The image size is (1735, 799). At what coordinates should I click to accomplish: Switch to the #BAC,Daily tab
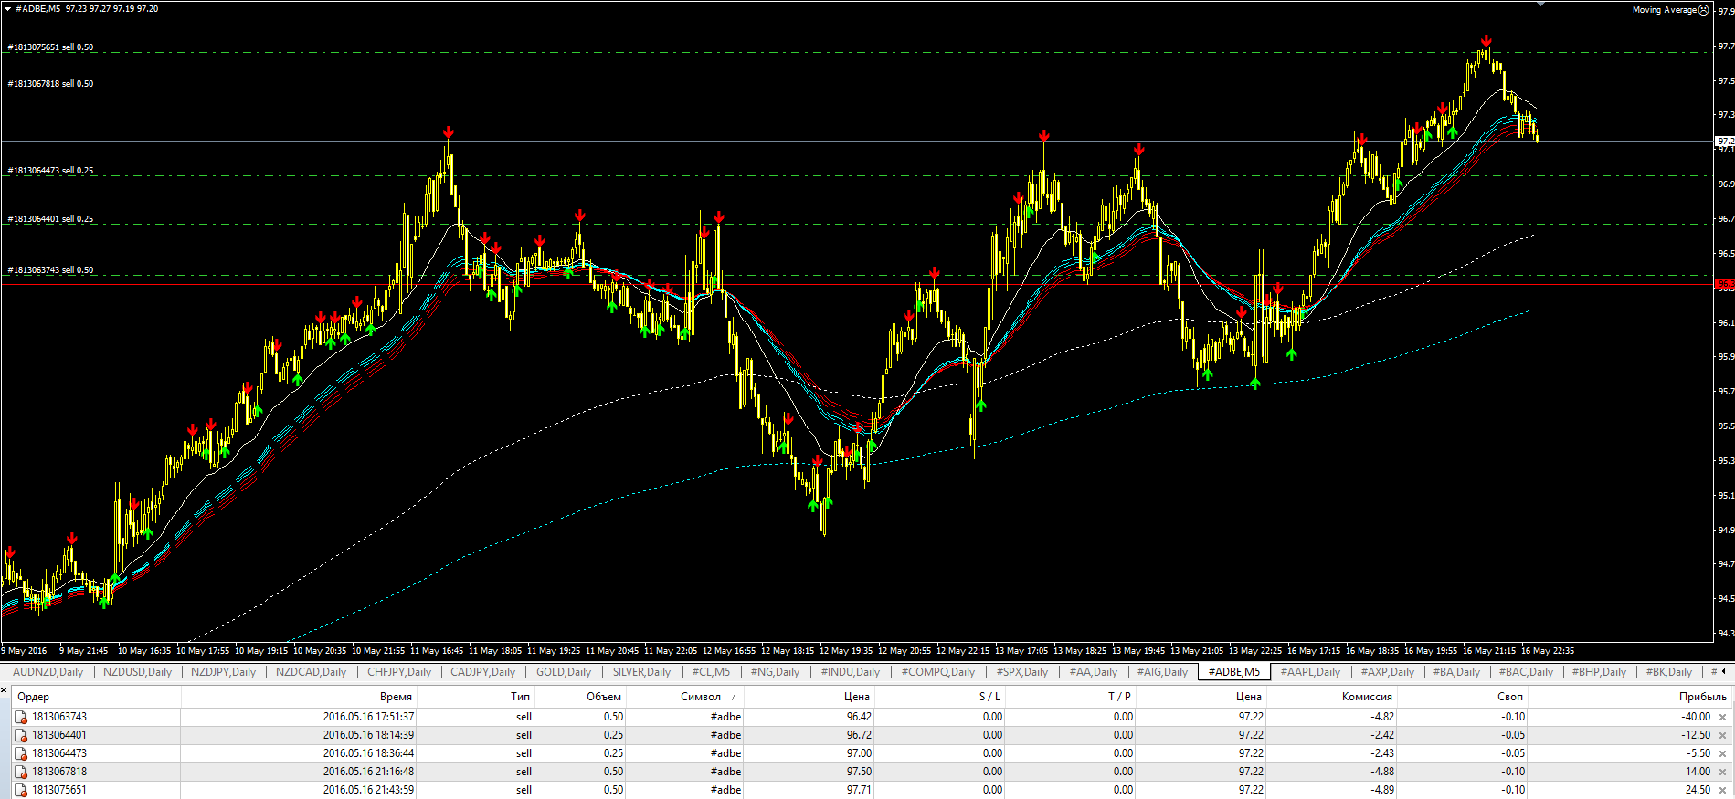point(1526,672)
